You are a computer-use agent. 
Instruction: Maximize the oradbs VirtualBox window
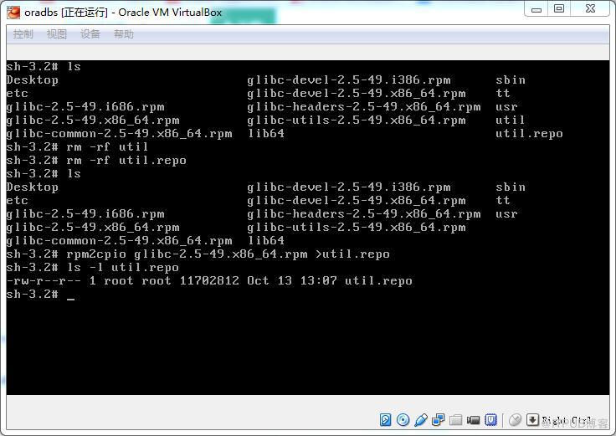(559, 8)
